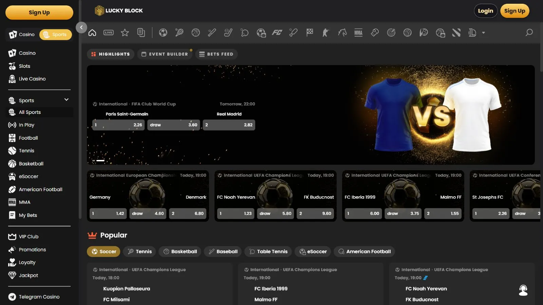Switch to the Event Builder tab
This screenshot has height=305, width=543.
pyautogui.click(x=165, y=54)
